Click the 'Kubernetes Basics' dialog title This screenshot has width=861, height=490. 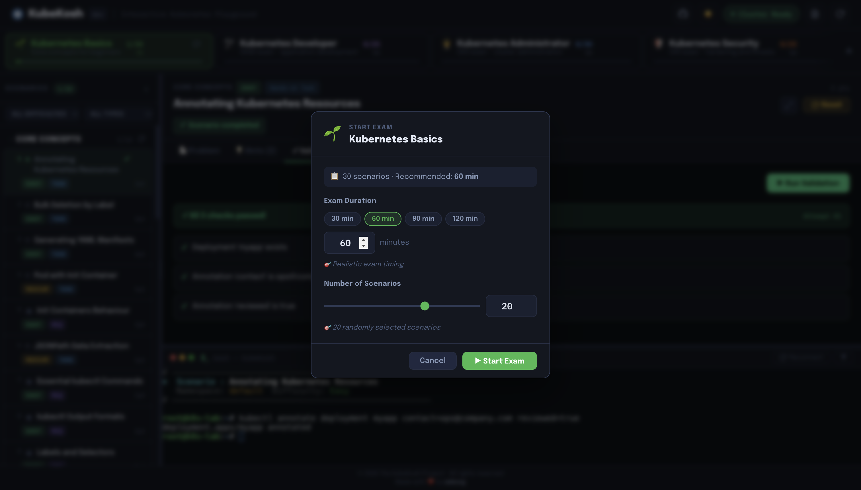click(395, 139)
